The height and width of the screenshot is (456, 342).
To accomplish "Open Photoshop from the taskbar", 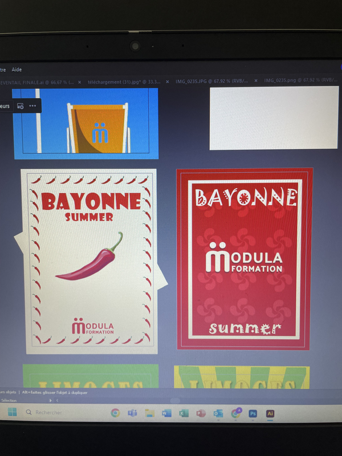I will pyautogui.click(x=253, y=413).
